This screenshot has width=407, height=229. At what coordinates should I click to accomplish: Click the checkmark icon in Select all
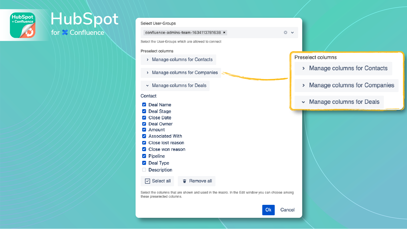tap(147, 181)
